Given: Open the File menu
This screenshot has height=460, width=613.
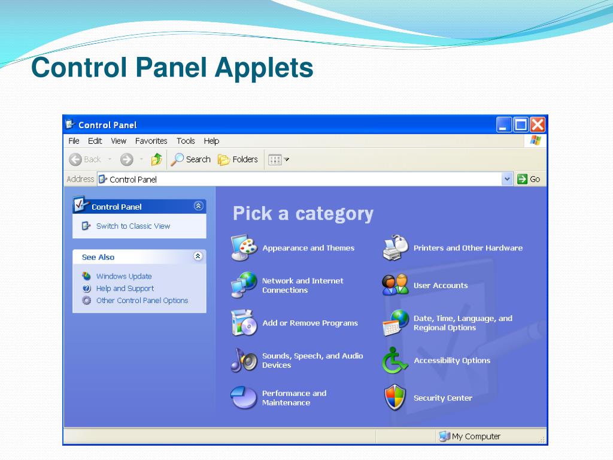Looking at the screenshot, I should pyautogui.click(x=74, y=141).
